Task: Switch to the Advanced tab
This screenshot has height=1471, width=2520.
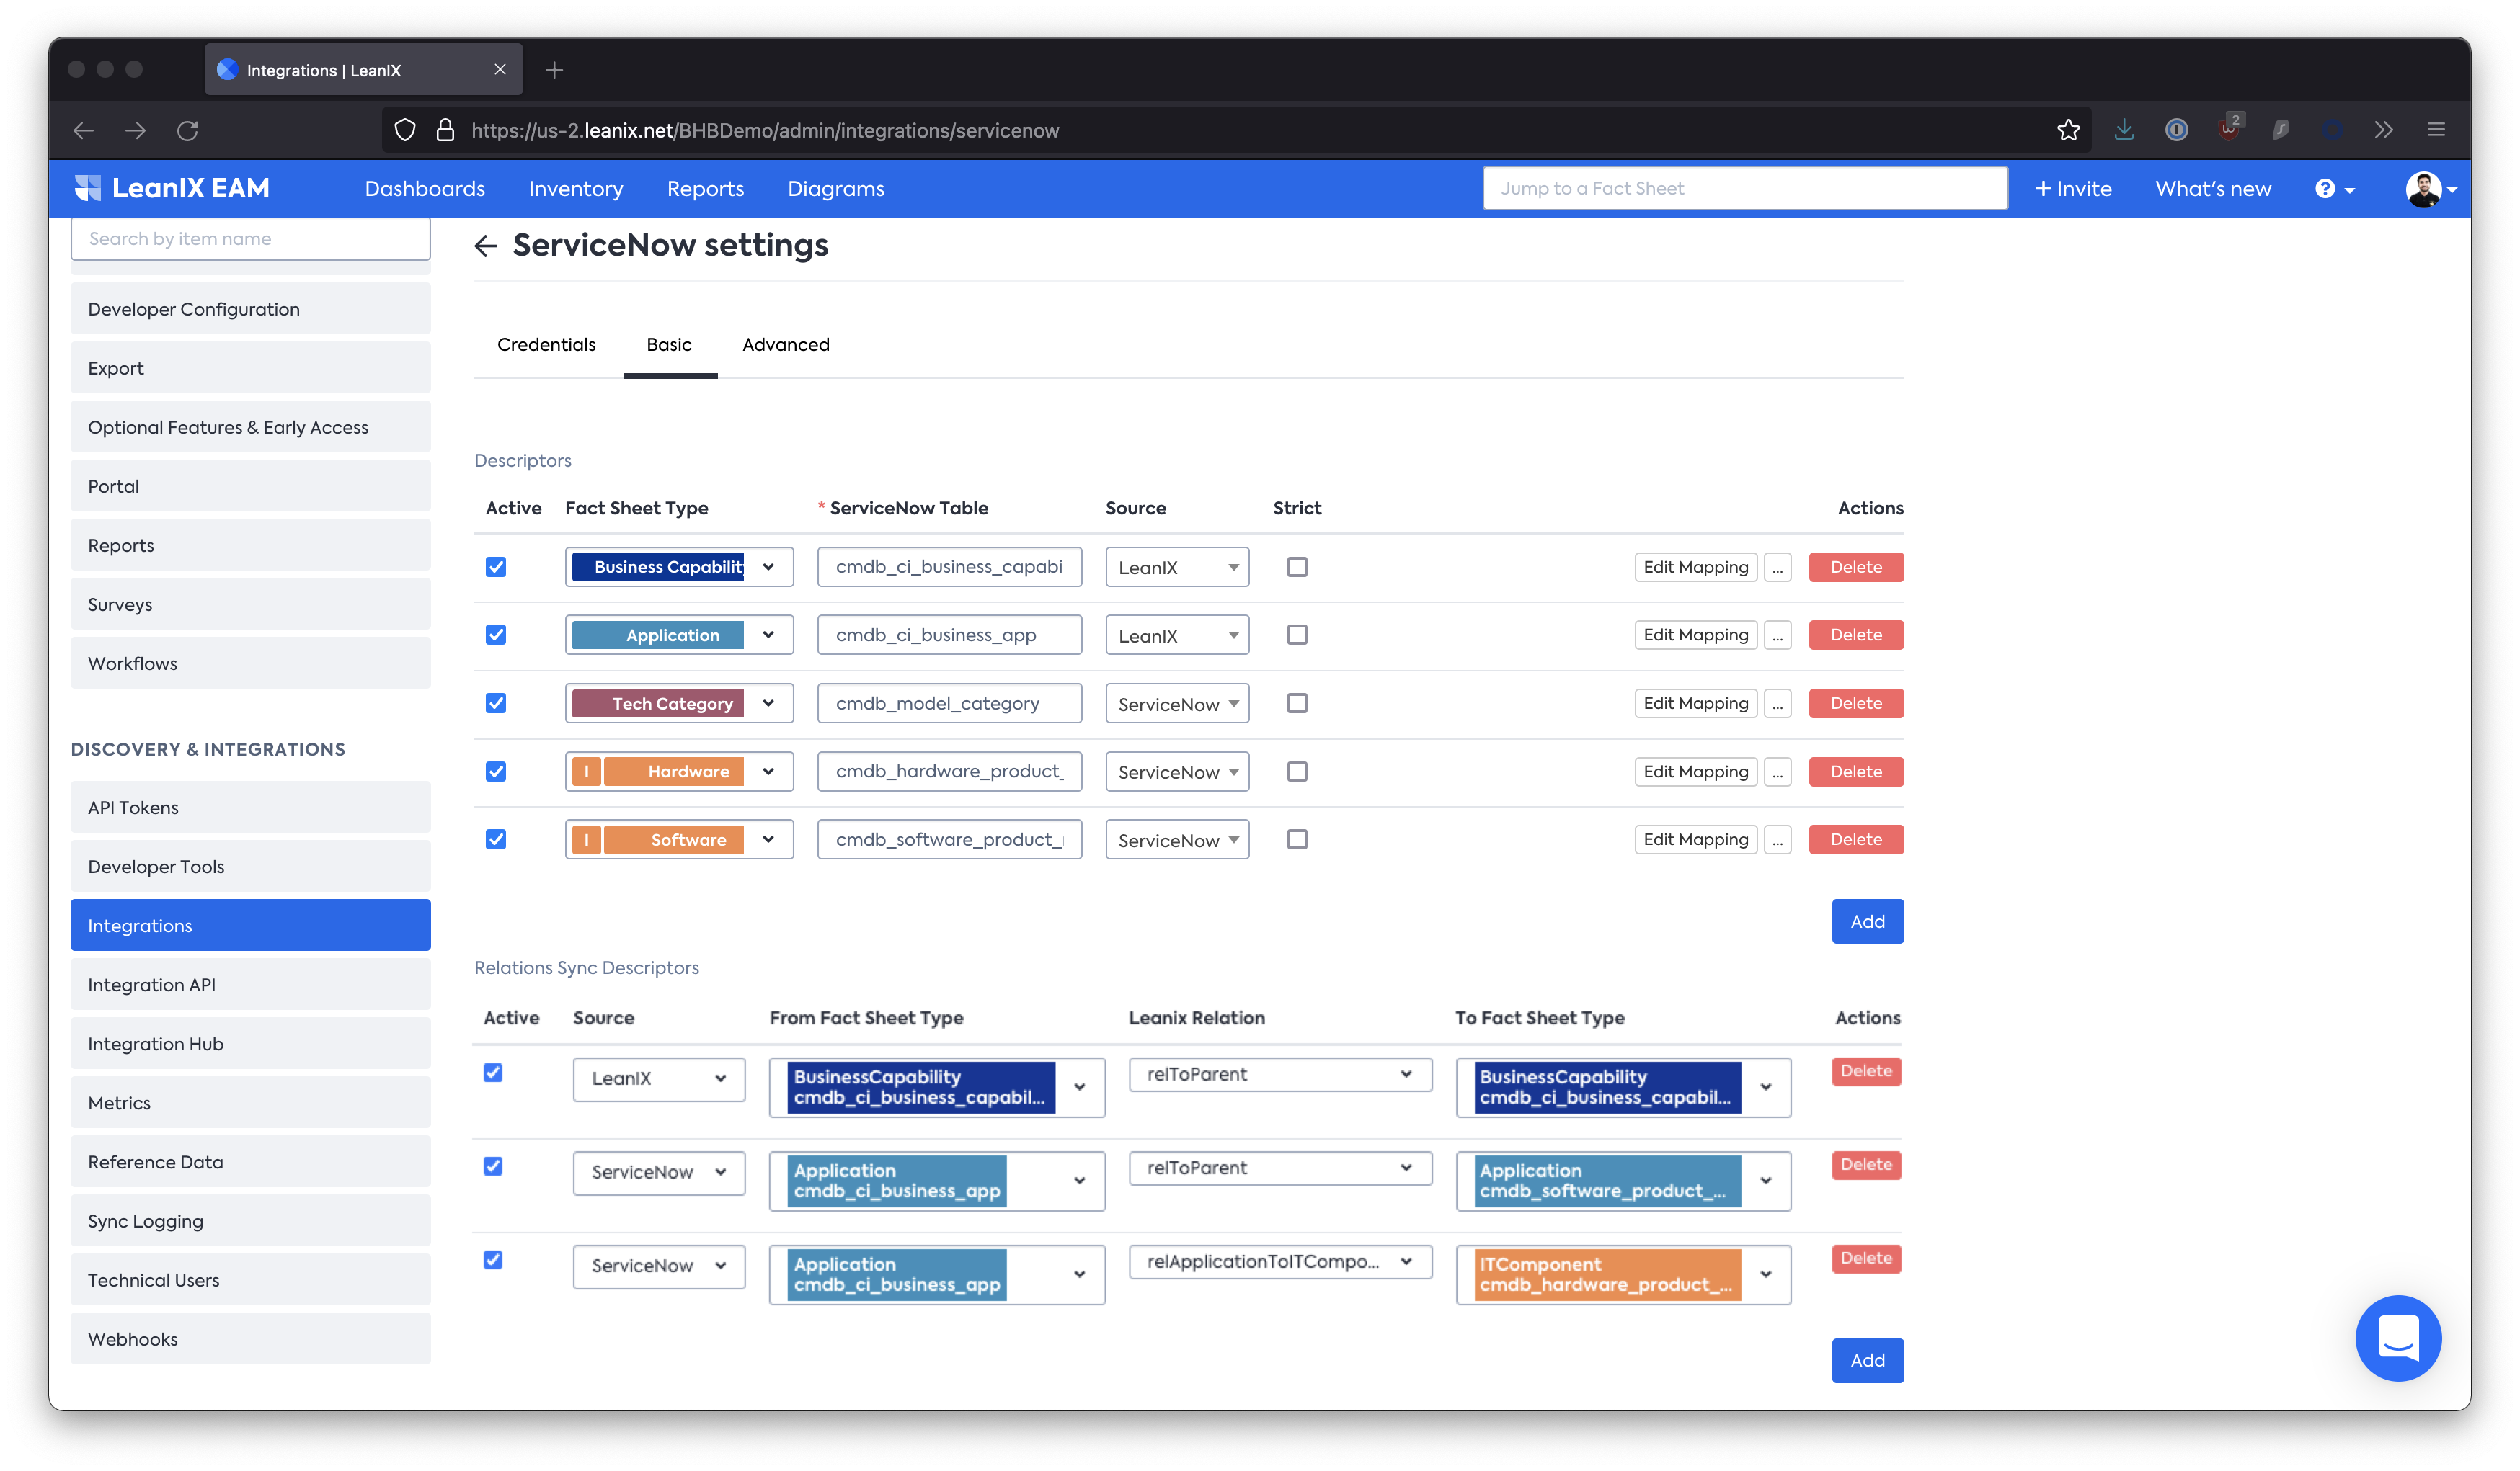Action: [785, 345]
